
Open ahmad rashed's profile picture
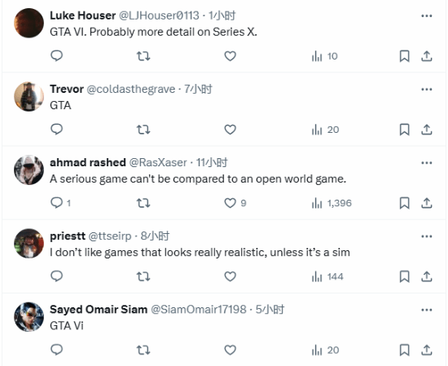pos(29,170)
